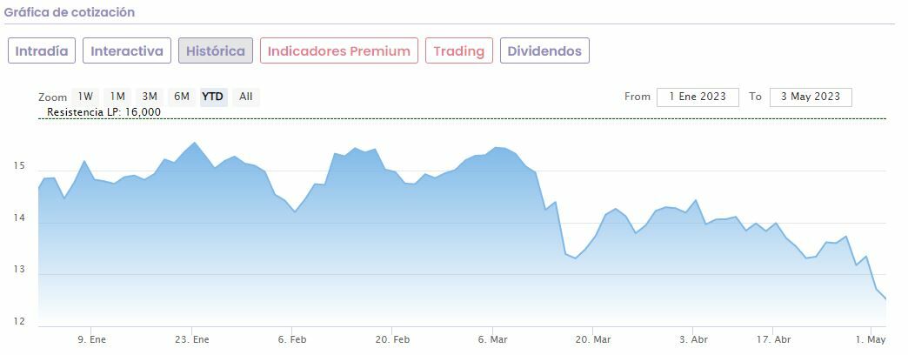
Task: Set zoom range to 3M
Action: 150,97
